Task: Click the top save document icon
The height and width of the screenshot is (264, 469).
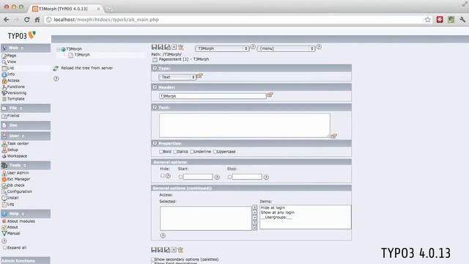Action: pyautogui.click(x=155, y=47)
